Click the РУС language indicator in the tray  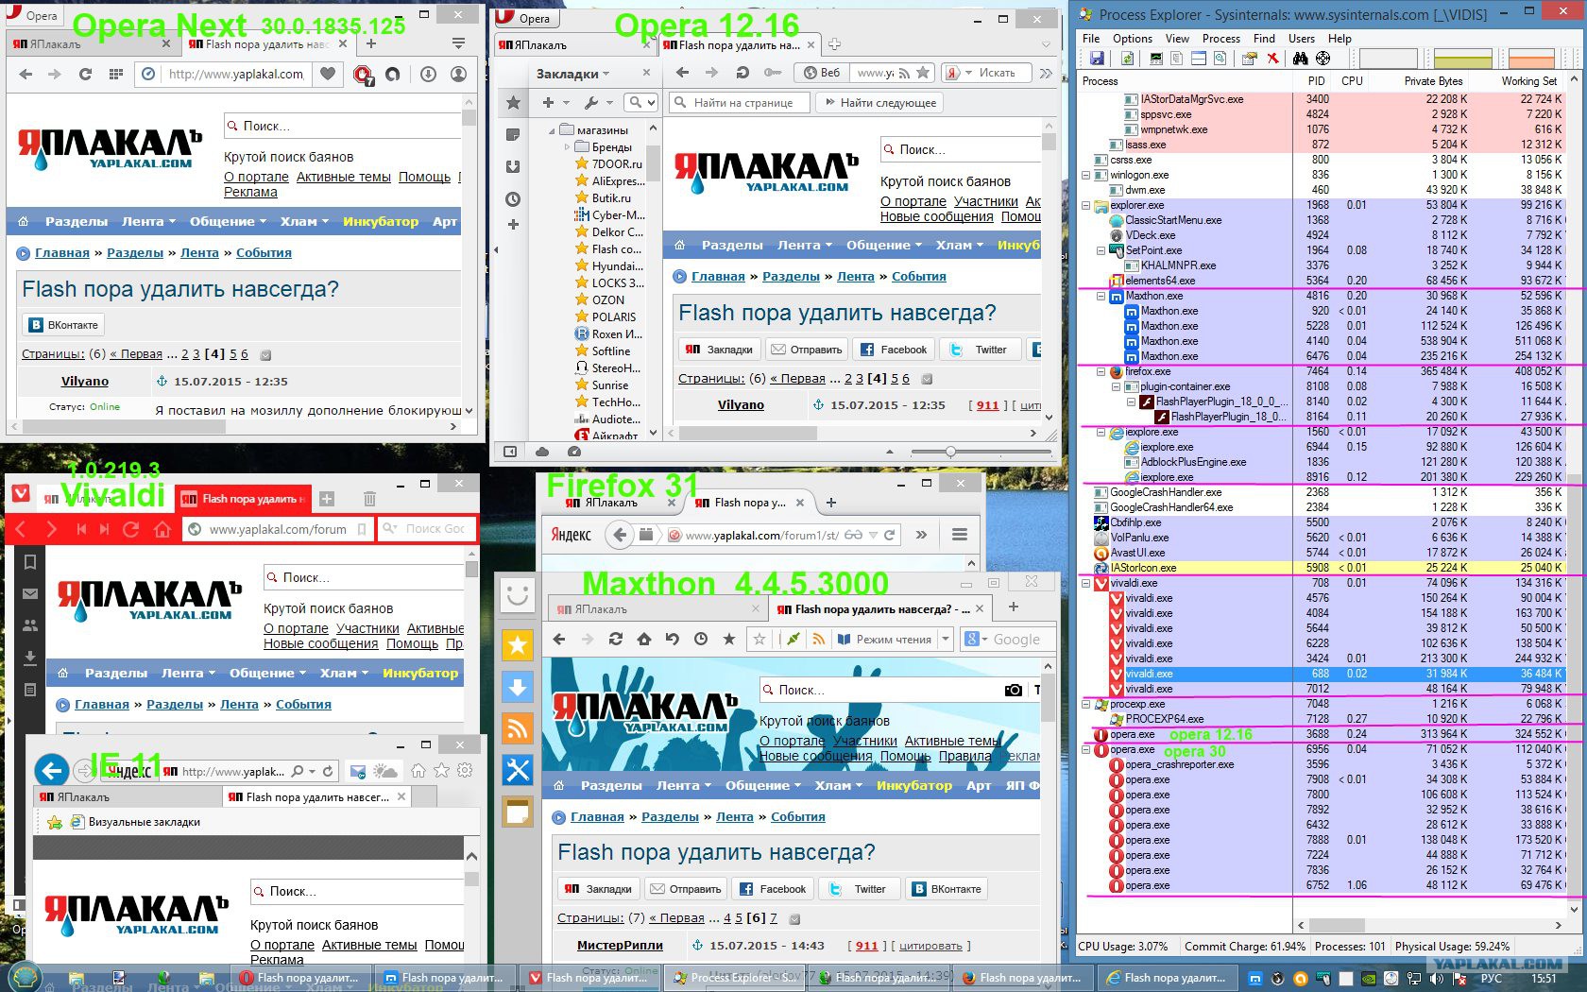(1491, 978)
